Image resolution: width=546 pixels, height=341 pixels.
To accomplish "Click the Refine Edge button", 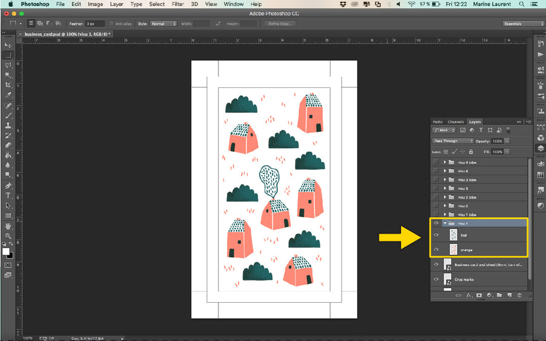I will [280, 24].
